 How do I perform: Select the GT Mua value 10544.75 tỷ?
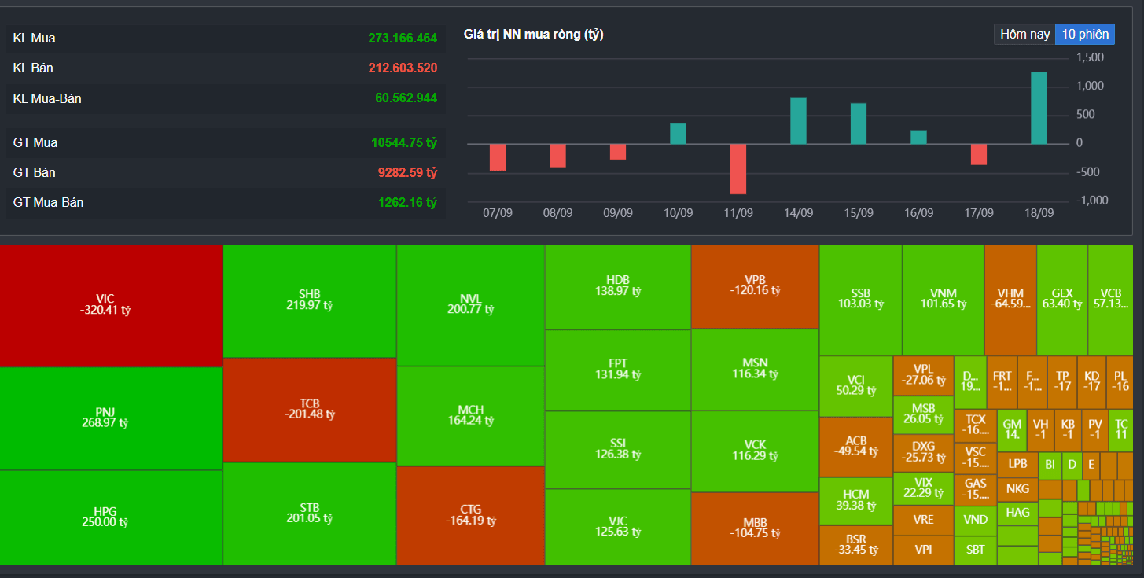pyautogui.click(x=404, y=142)
